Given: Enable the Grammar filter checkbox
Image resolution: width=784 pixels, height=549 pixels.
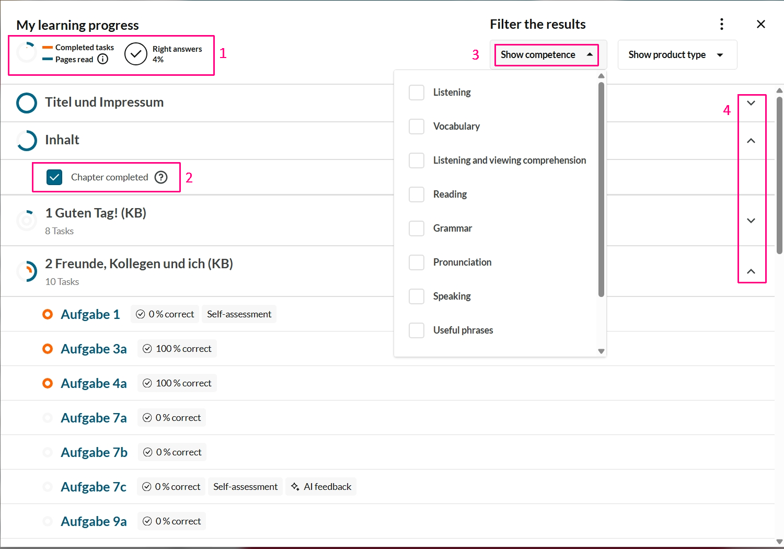Looking at the screenshot, I should click(417, 228).
